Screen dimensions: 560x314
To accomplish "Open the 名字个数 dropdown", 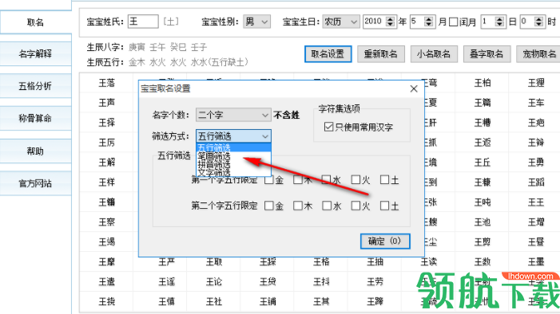I will (x=233, y=115).
